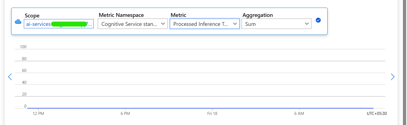Click the 6 PM time axis label
The height and width of the screenshot is (125, 407).
[x=125, y=114]
